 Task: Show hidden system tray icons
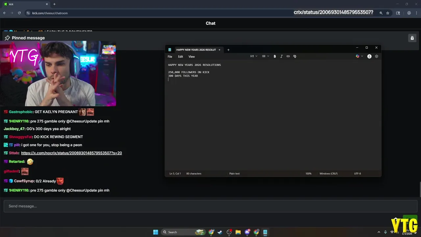coord(379,232)
